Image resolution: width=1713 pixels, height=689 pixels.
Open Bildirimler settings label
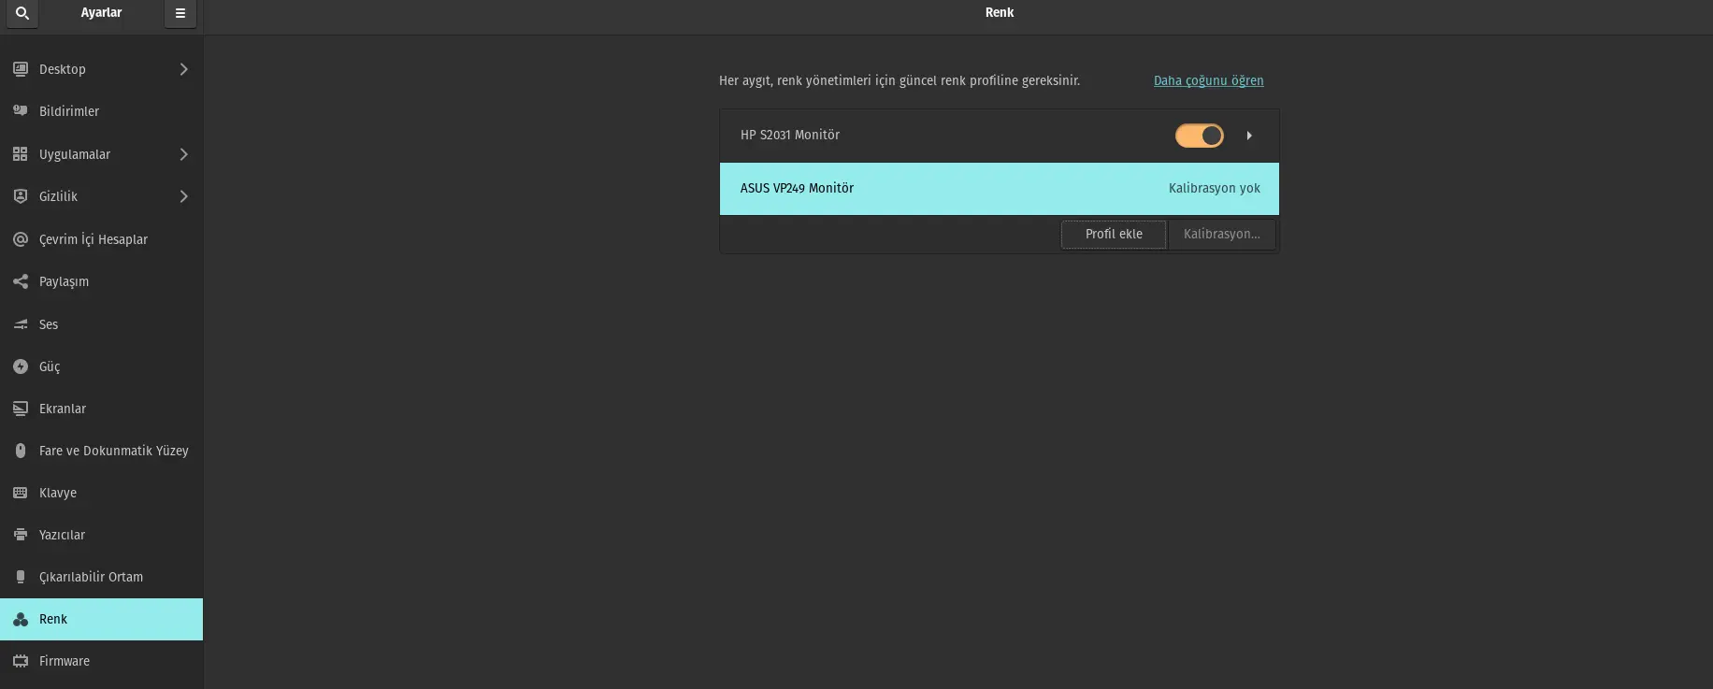click(69, 111)
